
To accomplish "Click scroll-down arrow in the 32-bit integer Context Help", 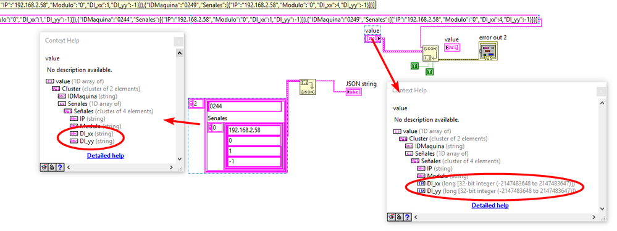I will click(x=602, y=209).
